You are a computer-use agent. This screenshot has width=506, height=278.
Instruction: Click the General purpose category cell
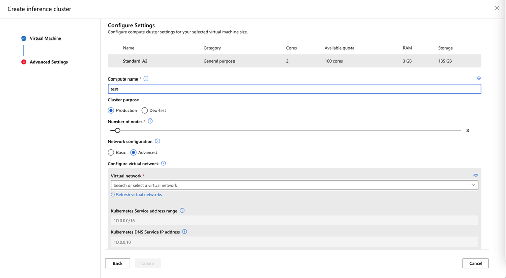pyautogui.click(x=219, y=61)
